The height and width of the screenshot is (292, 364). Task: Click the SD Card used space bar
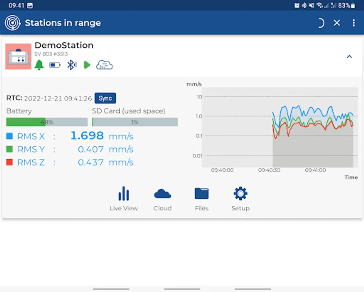pyautogui.click(x=135, y=122)
